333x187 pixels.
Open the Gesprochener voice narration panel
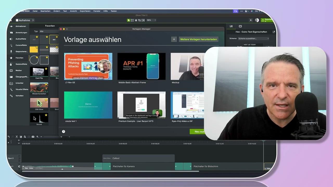point(19,51)
